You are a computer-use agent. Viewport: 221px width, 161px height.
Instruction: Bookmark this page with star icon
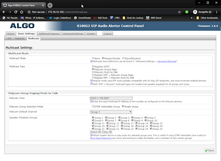[179, 12]
